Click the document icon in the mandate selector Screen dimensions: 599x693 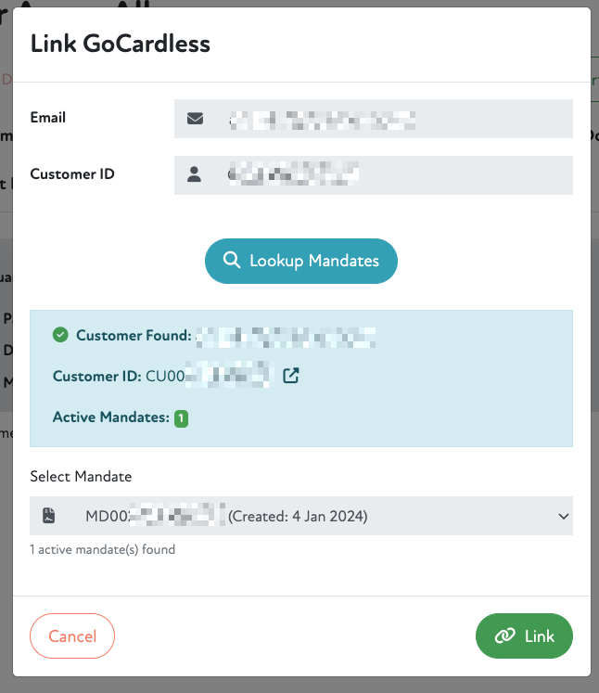click(x=49, y=516)
